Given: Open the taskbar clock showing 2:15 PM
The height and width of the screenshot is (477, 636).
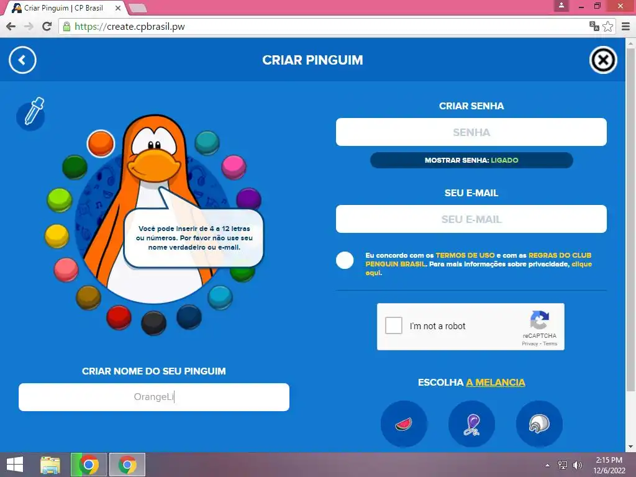Looking at the screenshot, I should click(609, 465).
